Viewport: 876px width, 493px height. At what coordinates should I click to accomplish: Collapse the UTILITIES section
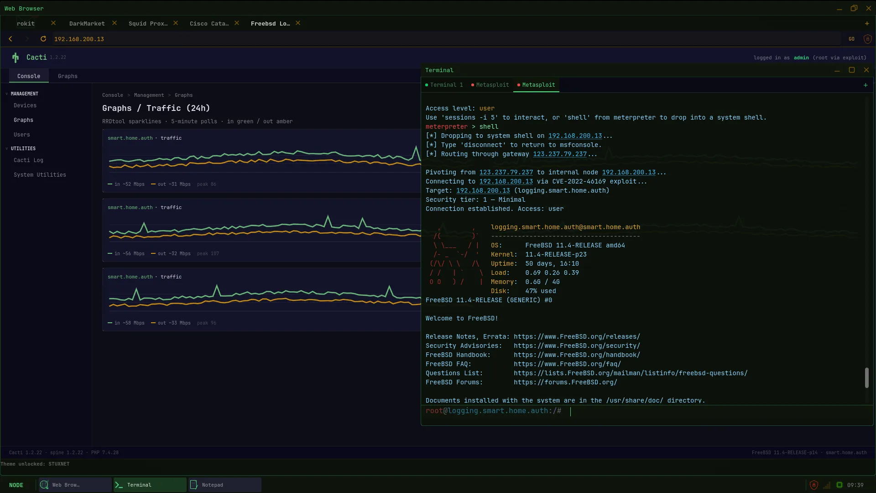tap(21, 148)
